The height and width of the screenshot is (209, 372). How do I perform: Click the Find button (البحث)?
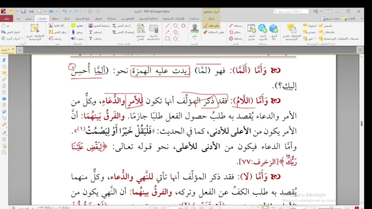coord(350,19)
